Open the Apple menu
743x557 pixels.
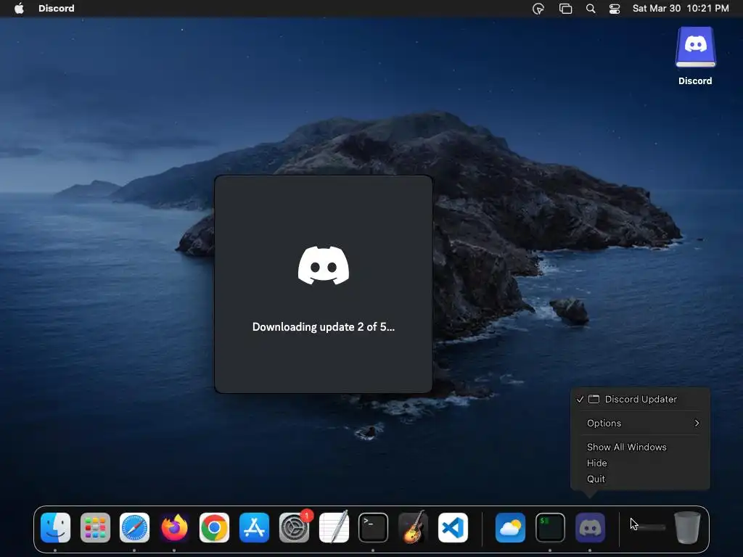coord(19,9)
